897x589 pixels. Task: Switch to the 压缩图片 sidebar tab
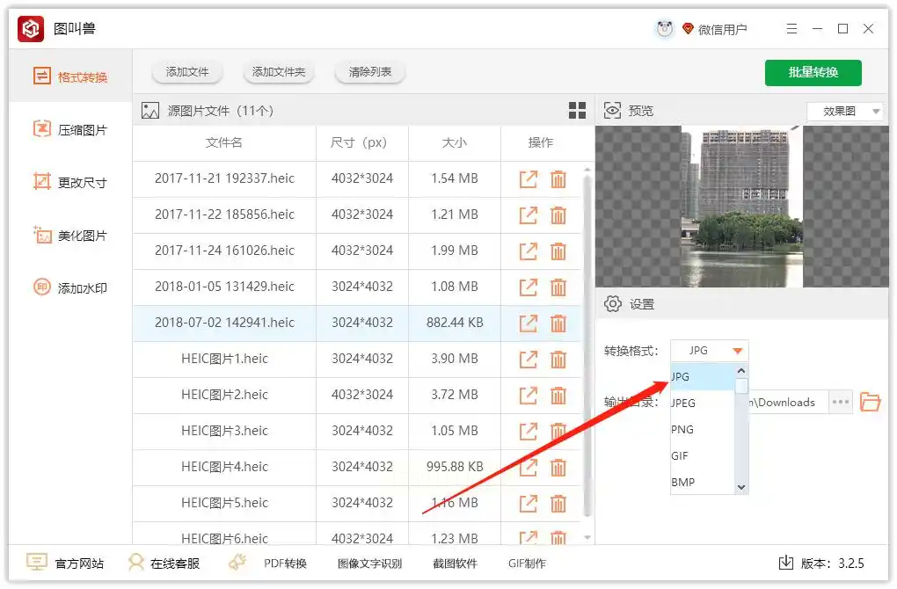click(70, 130)
